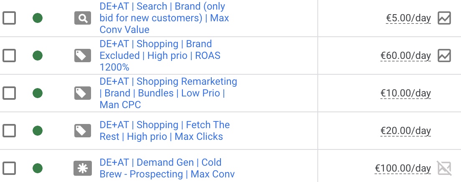
Task: Open status dot for Shopping Remarketing campaign
Action: 38,93
